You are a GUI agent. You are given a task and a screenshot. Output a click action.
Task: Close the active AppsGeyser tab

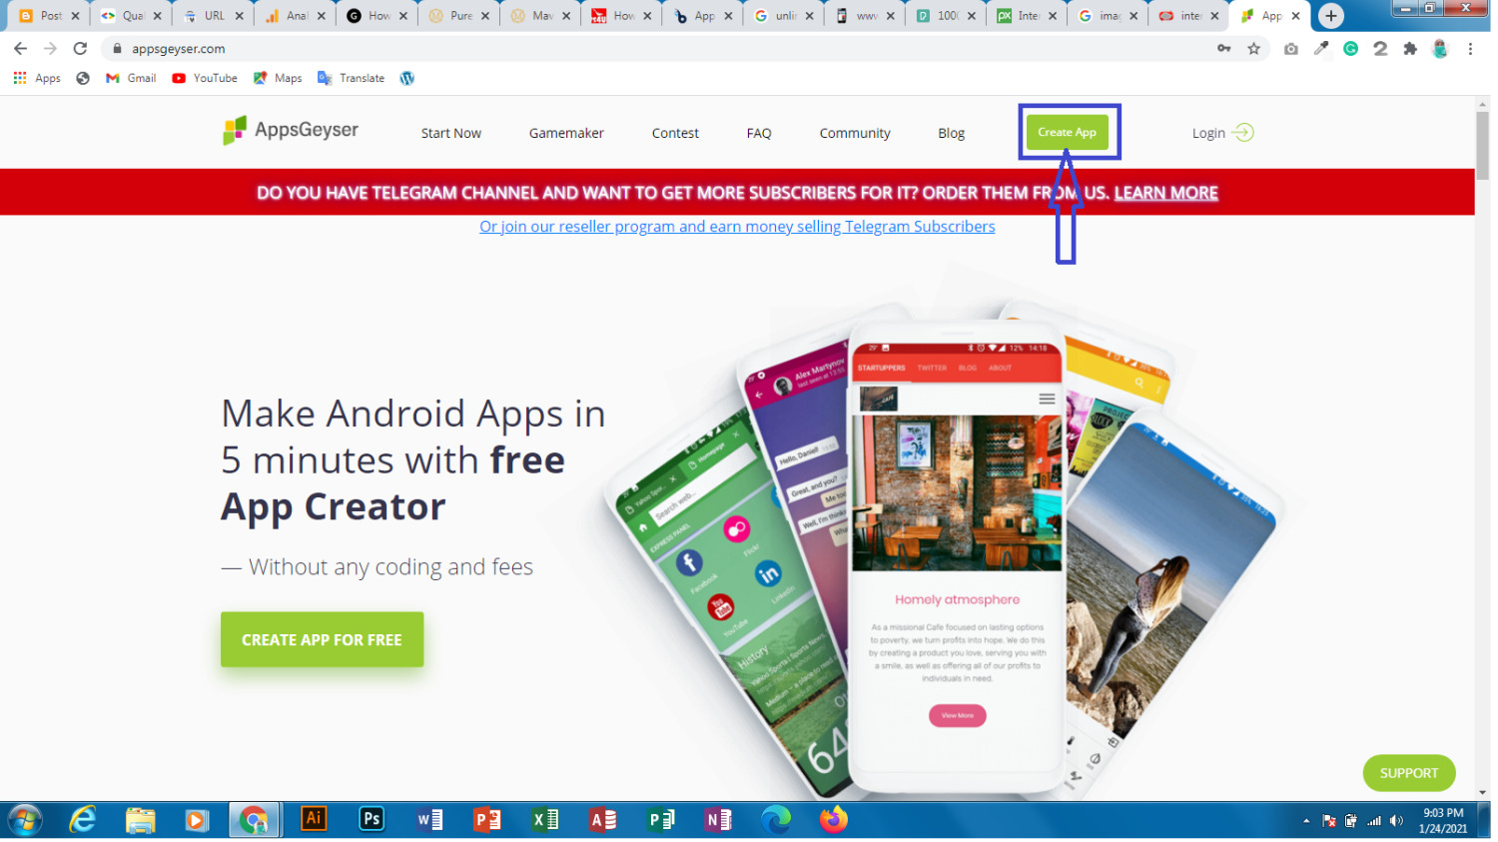coord(1296,16)
